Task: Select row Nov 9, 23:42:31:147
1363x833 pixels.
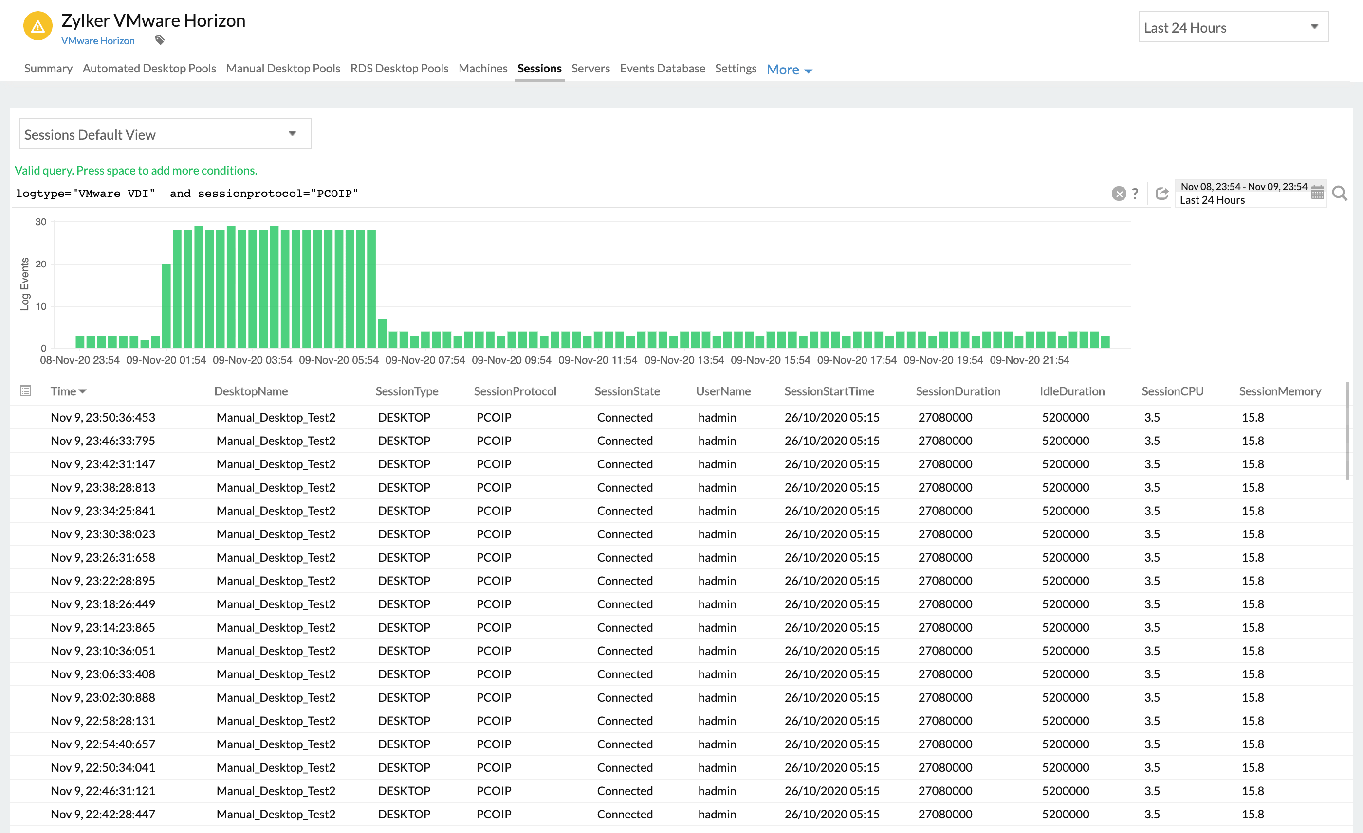Action: click(x=681, y=464)
